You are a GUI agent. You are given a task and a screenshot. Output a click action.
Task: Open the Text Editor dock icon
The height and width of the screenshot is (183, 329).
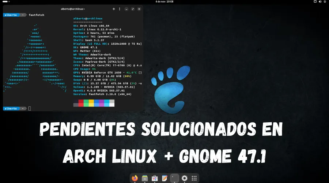(x=164, y=178)
